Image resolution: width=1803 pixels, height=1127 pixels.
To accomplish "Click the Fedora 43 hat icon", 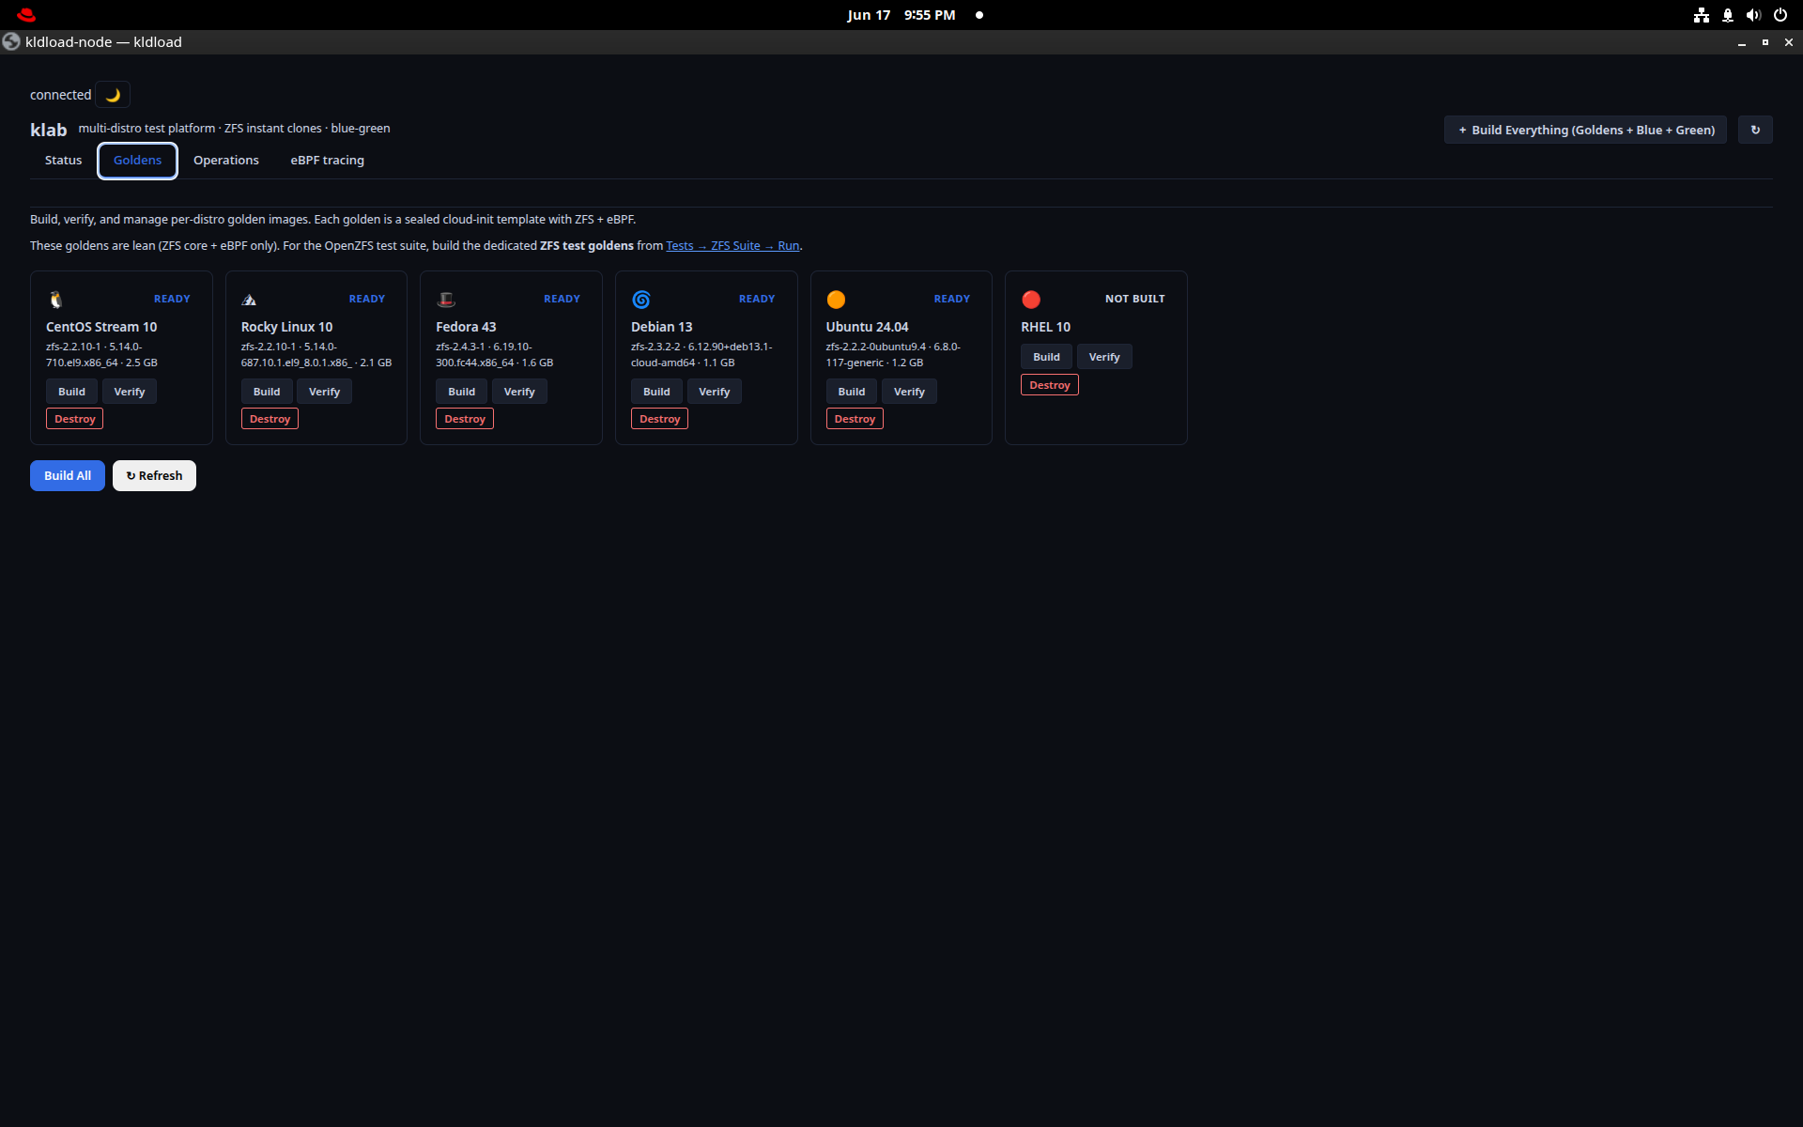I will [x=446, y=300].
